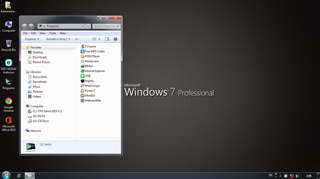Select the Honeyview shortcut
Image resolution: width=320 pixels, height=179 pixels.
[90, 61]
